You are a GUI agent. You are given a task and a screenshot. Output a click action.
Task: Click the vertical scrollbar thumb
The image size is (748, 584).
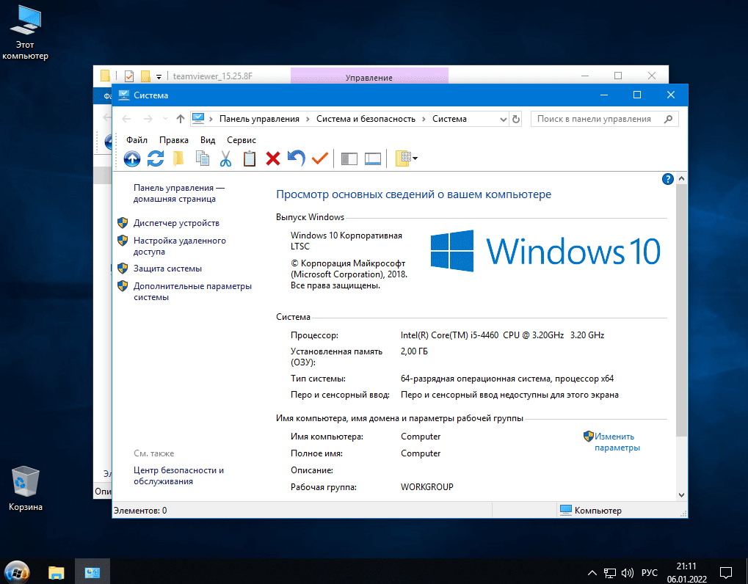point(681,310)
